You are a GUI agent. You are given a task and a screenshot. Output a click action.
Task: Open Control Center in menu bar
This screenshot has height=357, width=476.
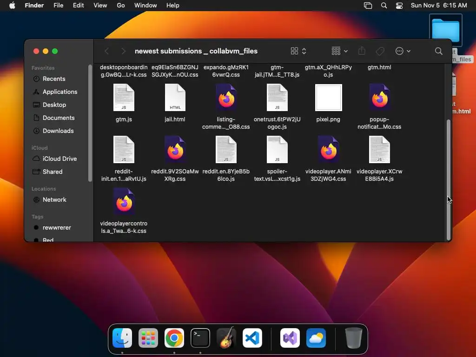pos(399,6)
